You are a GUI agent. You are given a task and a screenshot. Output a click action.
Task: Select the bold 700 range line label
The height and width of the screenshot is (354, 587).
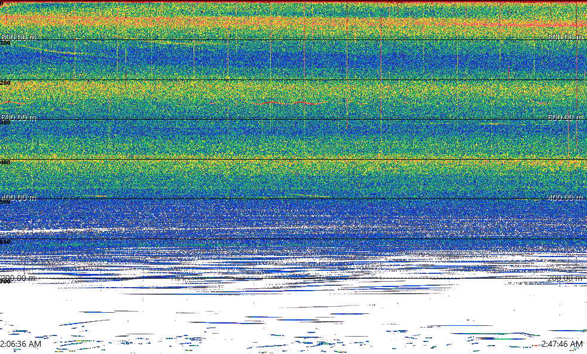[5, 281]
